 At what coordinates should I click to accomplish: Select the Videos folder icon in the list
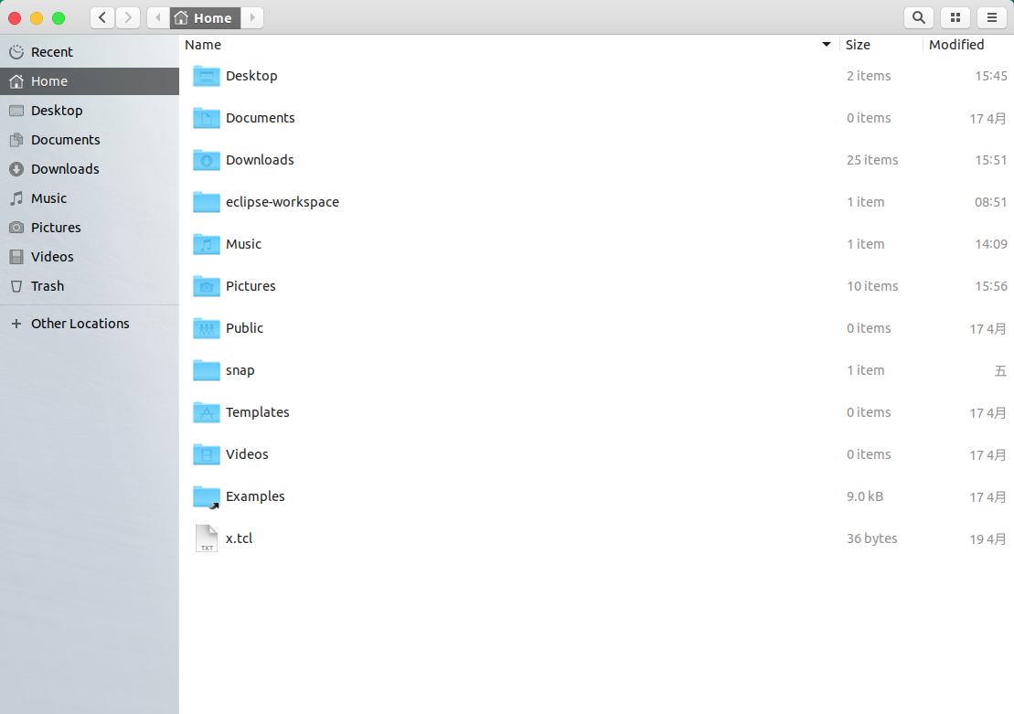(x=207, y=454)
